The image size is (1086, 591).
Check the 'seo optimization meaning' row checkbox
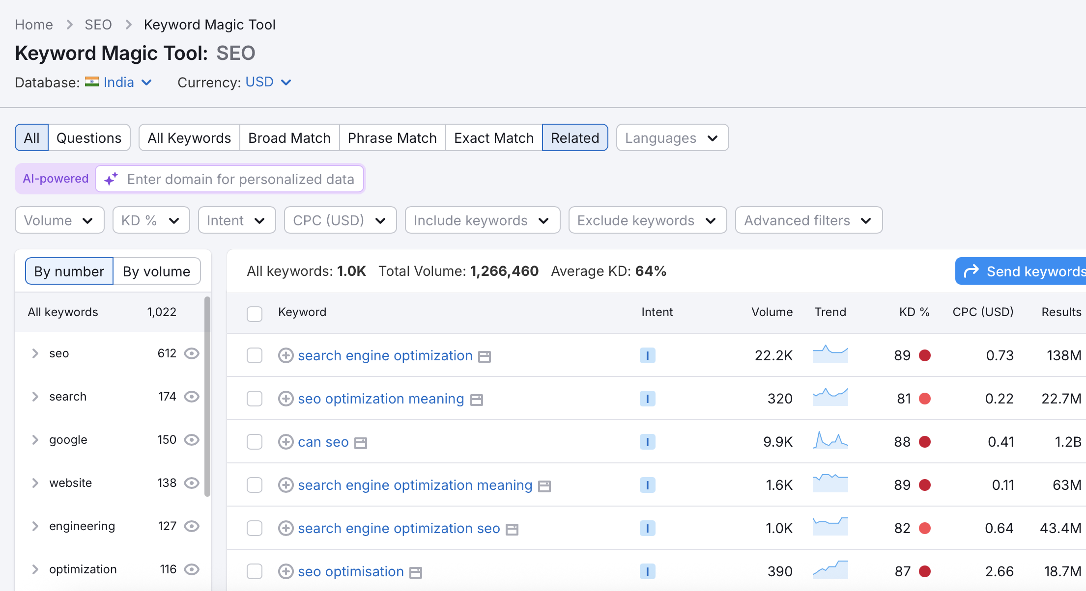click(255, 399)
